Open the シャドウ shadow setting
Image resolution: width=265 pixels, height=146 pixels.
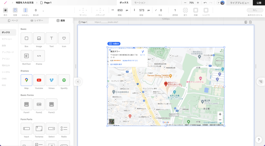click(x=206, y=10)
